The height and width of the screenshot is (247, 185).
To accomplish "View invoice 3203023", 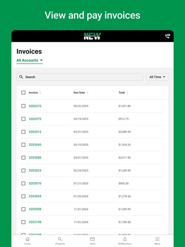I will (x=35, y=170).
